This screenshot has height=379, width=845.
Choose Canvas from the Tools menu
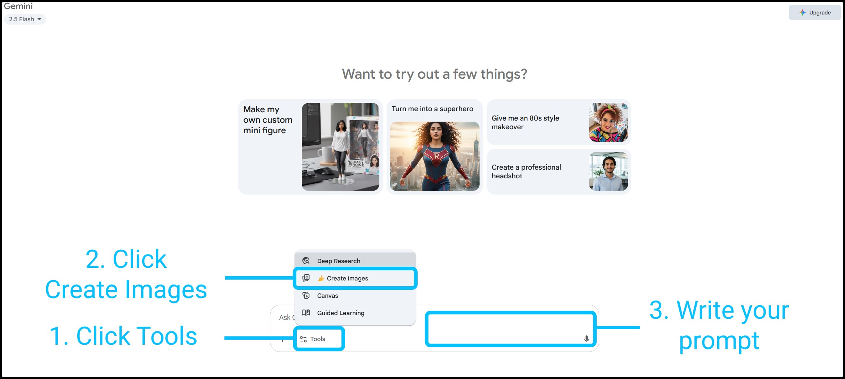(327, 296)
